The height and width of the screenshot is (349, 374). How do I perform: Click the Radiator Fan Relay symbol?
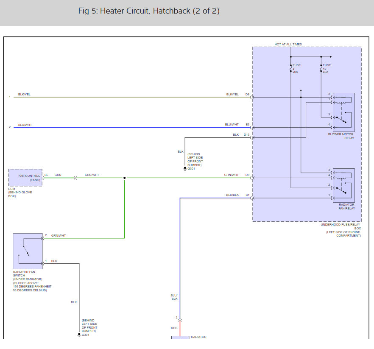click(344, 185)
